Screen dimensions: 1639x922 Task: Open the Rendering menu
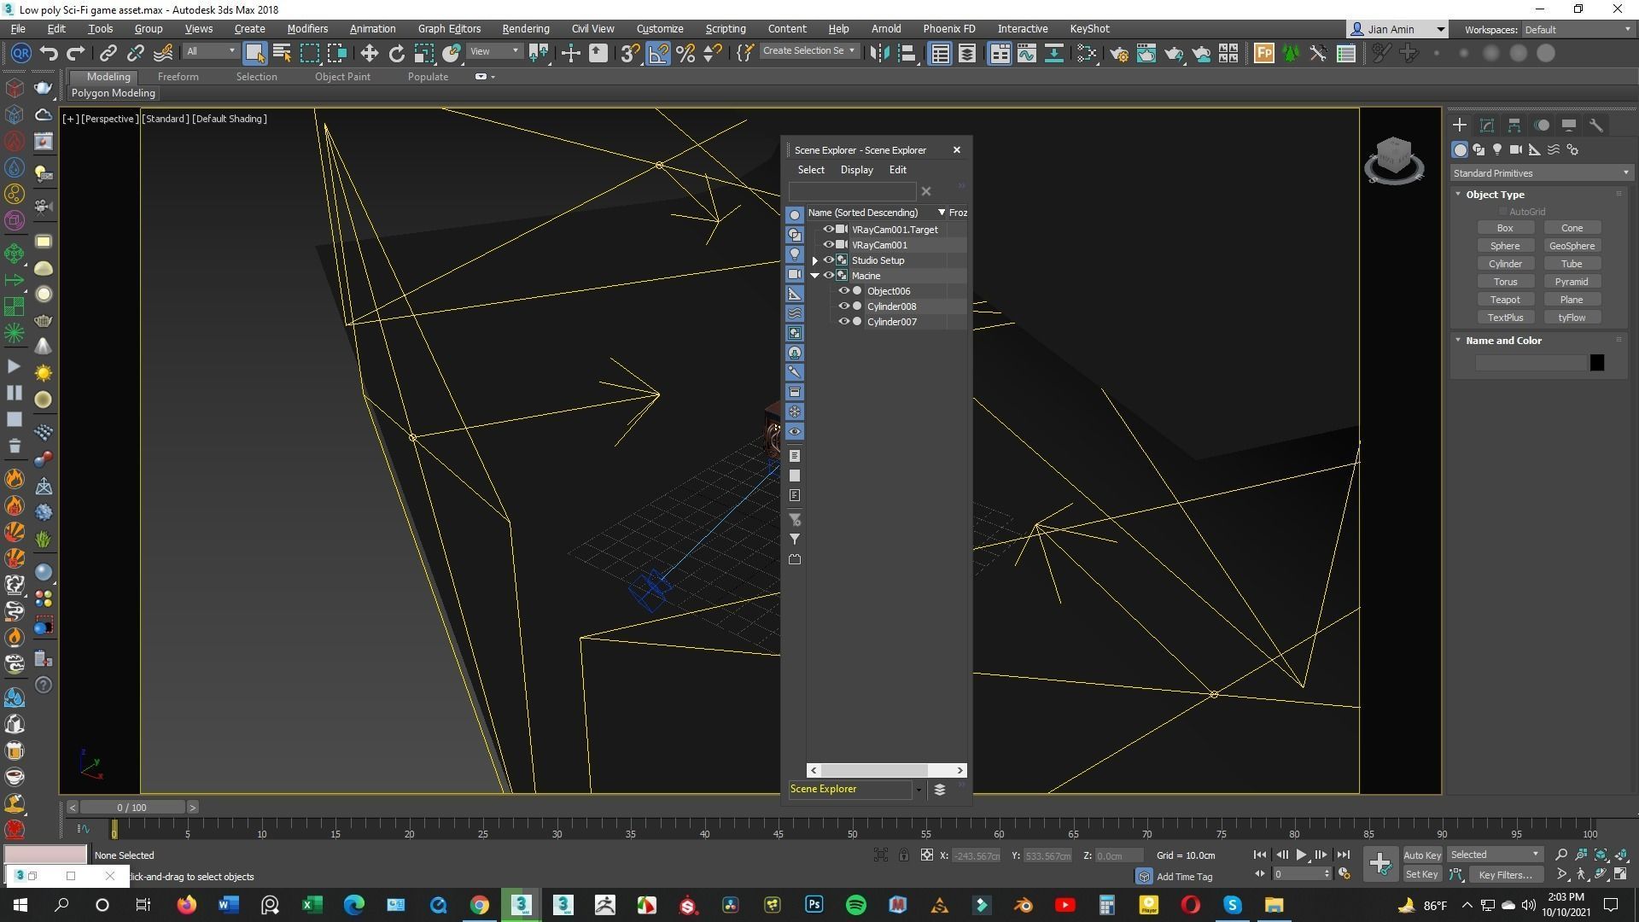[525, 28]
